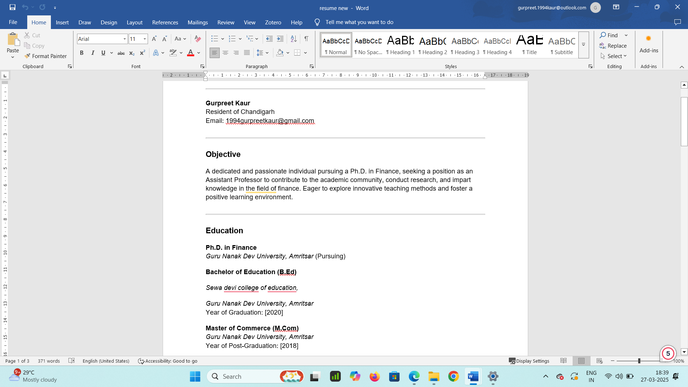Viewport: 688px width, 387px height.
Task: Toggle subscript formatting
Action: pyautogui.click(x=132, y=53)
